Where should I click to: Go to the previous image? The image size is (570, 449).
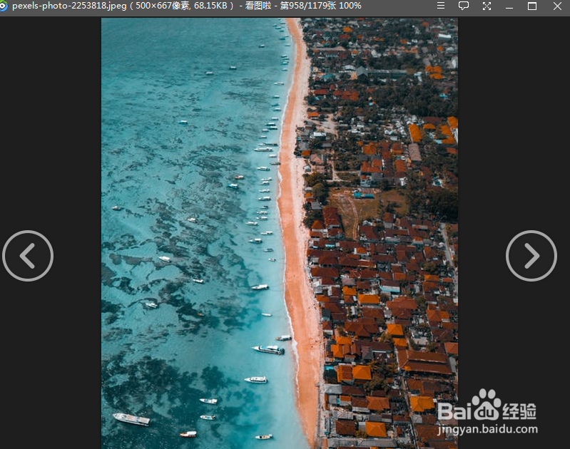tap(28, 256)
